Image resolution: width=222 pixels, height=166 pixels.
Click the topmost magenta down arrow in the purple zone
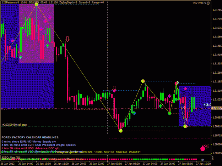coord(50,17)
